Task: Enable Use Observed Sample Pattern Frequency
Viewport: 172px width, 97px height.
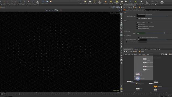Action: tap(139, 38)
